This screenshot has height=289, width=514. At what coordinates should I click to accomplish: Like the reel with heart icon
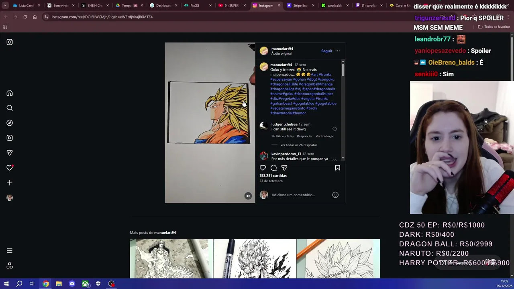coord(263,168)
